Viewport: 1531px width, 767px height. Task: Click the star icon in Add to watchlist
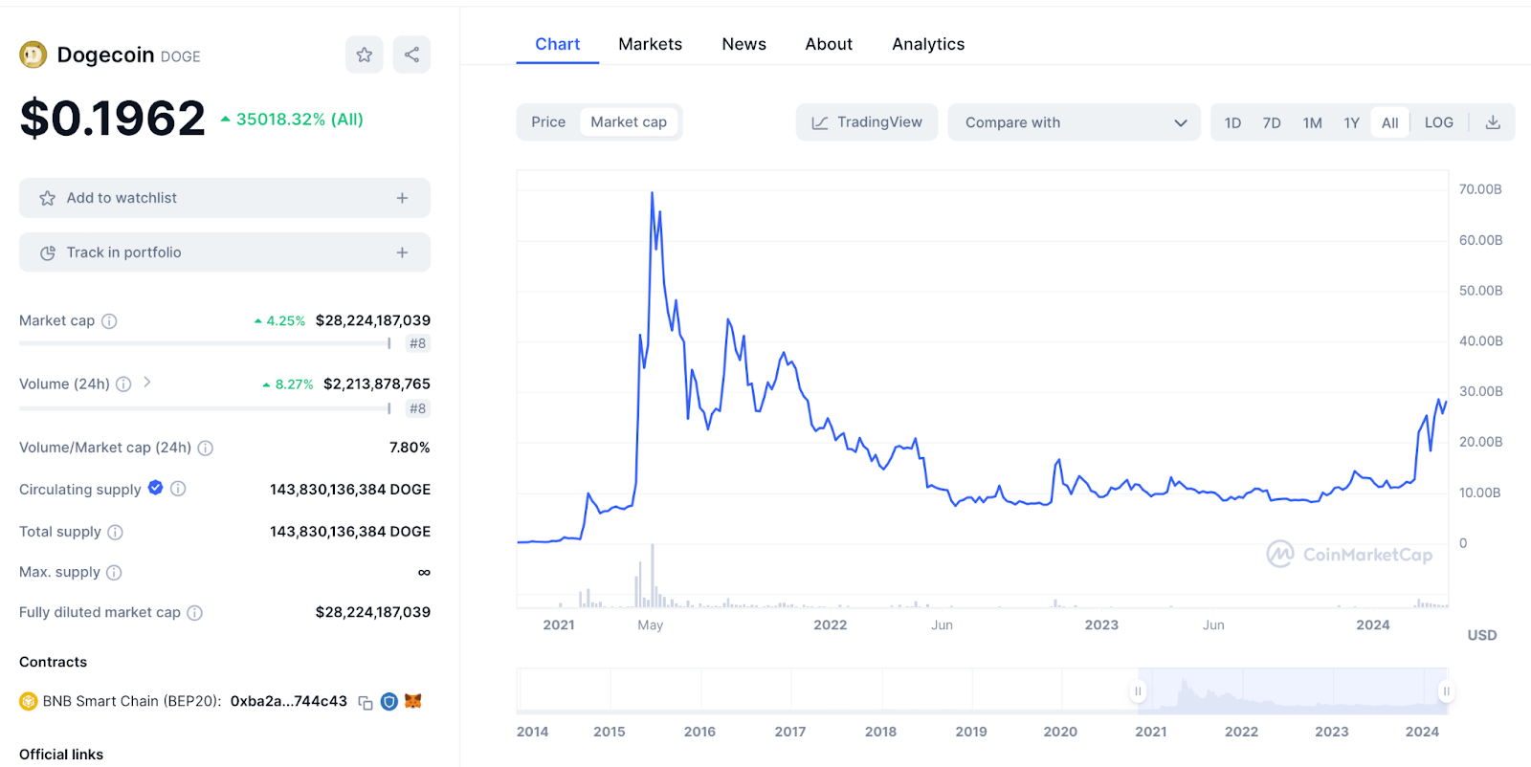pos(47,198)
